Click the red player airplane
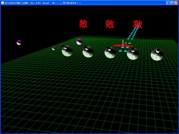The image size is (179, 134). point(123,45)
